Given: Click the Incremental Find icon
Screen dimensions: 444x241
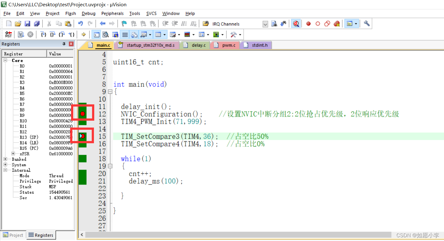Looking at the screenshot, I should pyautogui.click(x=283, y=24).
